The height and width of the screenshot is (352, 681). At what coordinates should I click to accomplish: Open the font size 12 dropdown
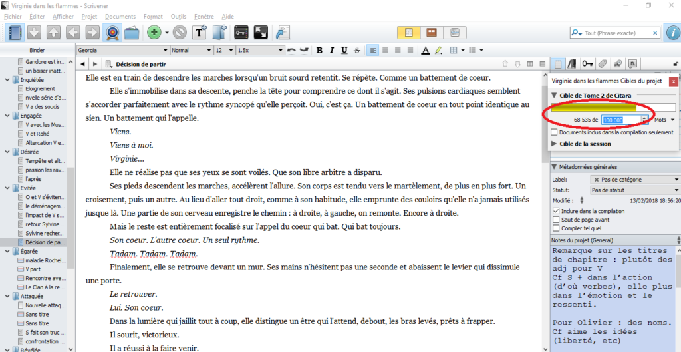coord(225,51)
